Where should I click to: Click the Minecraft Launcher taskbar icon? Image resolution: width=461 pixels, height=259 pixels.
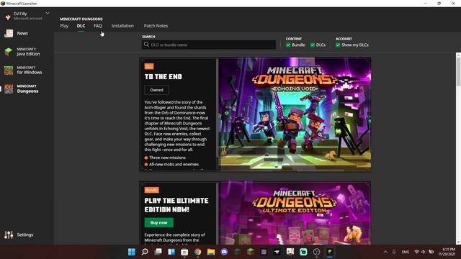click(330, 252)
